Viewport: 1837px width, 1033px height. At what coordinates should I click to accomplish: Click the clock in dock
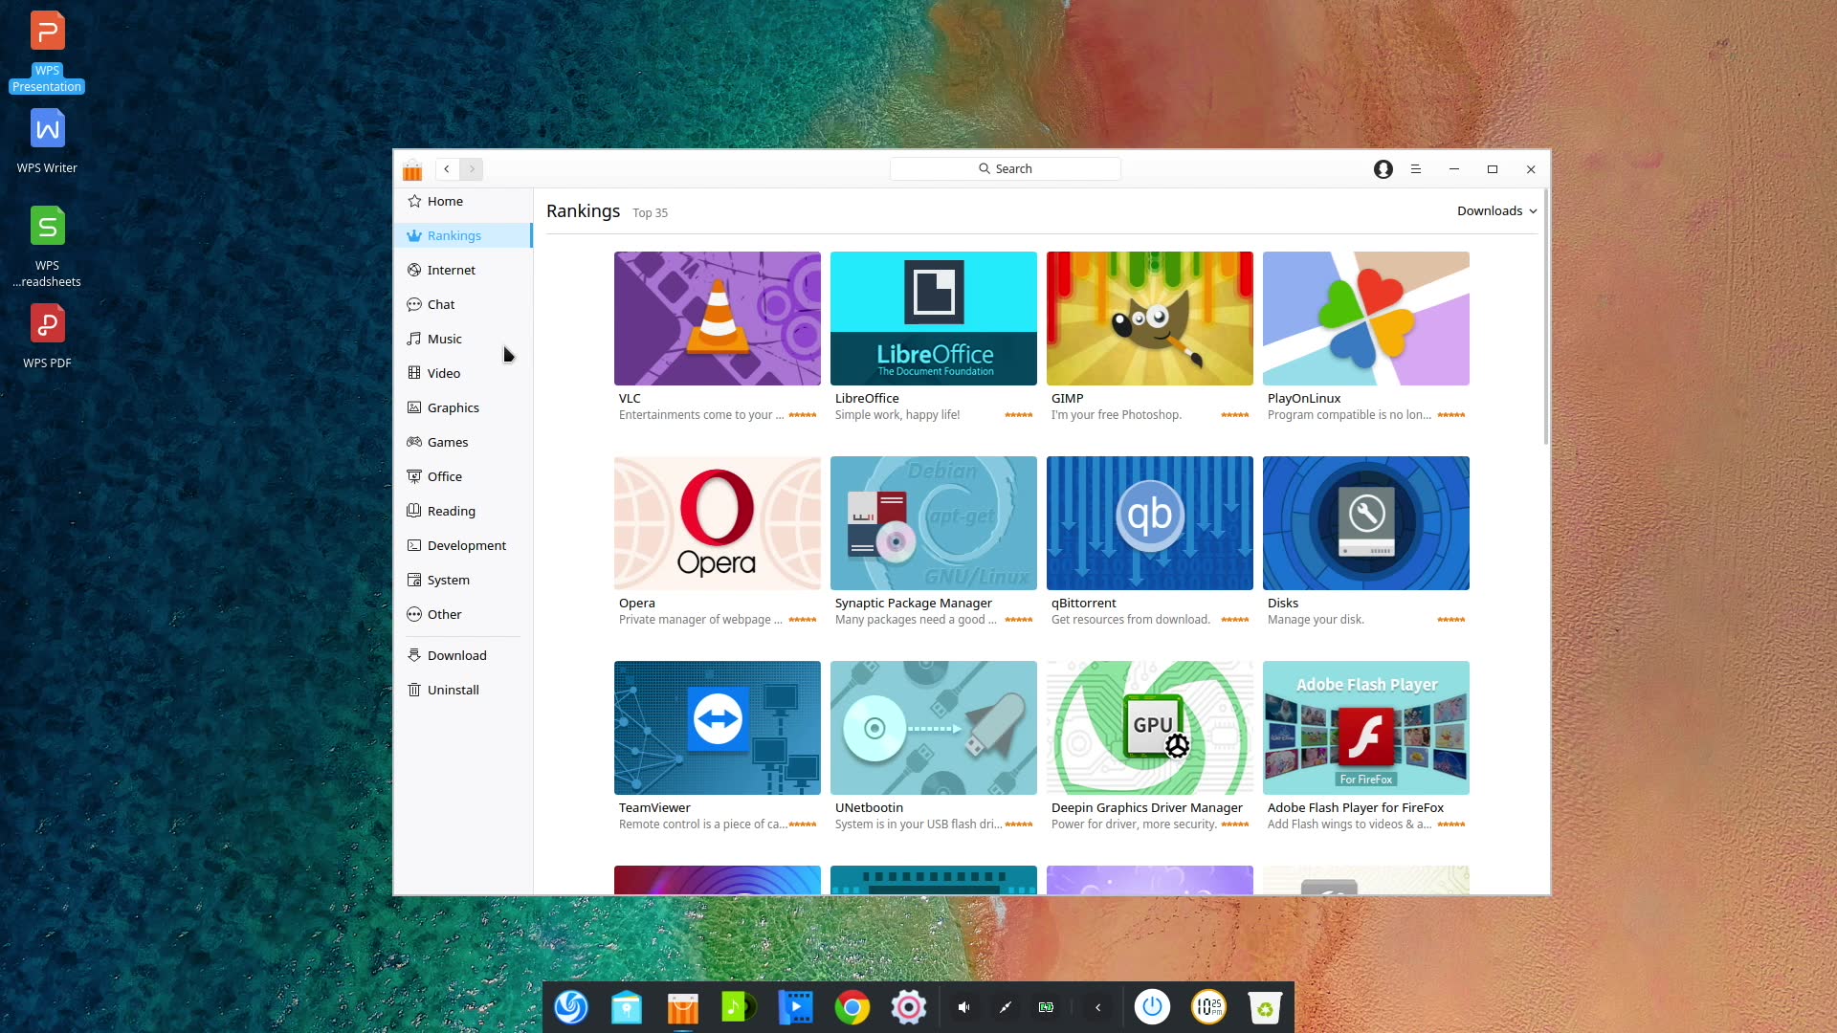click(x=1208, y=1006)
